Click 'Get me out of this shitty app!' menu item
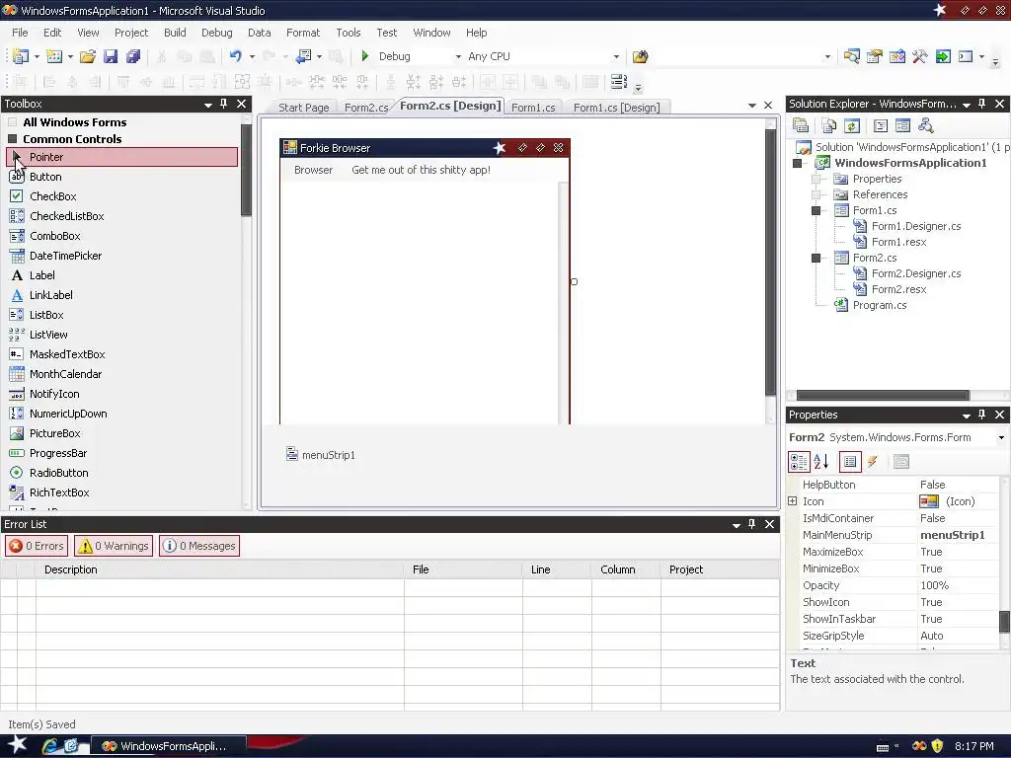 [x=421, y=170]
